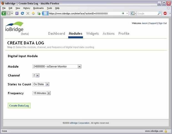The image size is (172, 134).
Task: Click the ioBridge Corporation footer link
Action: click(x=80, y=123)
